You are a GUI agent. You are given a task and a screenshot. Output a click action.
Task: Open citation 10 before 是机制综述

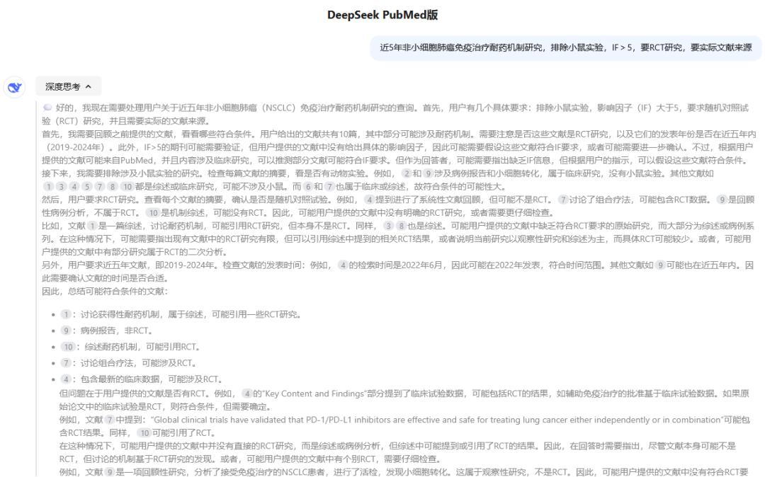tap(153, 213)
